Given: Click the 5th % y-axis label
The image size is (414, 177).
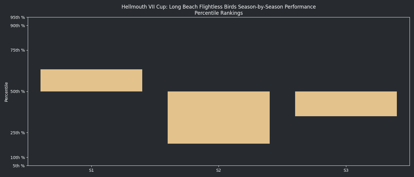Looking at the screenshot, I should point(19,166).
